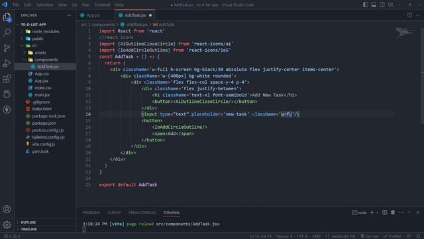The width and height of the screenshot is (424, 239).
Task: Click Go Live in the status bar
Action: coord(370,236)
